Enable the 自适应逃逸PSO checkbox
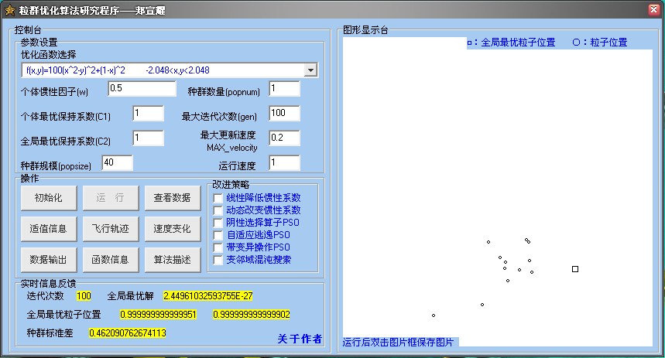The height and width of the screenshot is (358, 665). click(218, 235)
